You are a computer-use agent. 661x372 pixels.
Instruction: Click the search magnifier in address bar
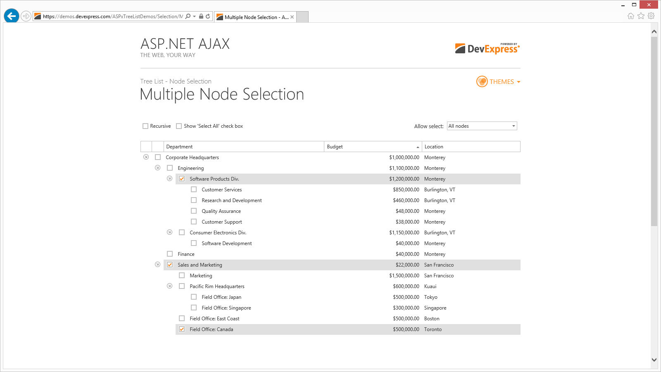click(x=188, y=17)
